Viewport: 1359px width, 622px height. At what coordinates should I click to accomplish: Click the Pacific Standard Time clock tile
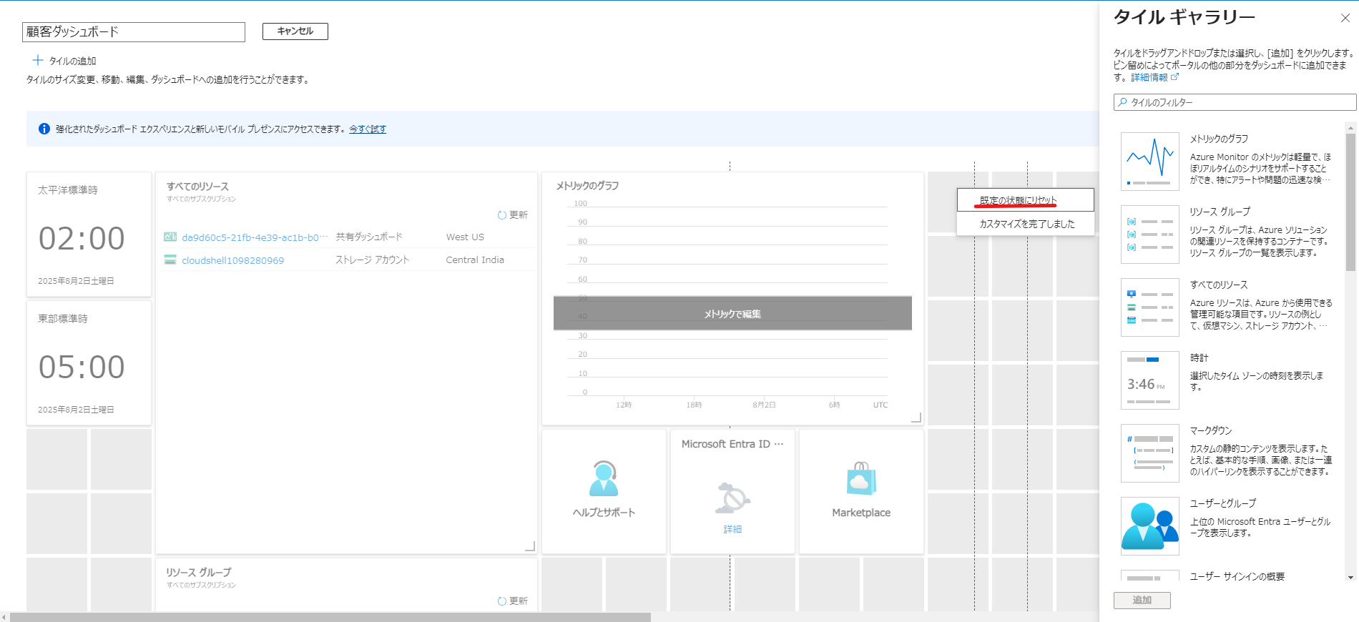[89, 234]
